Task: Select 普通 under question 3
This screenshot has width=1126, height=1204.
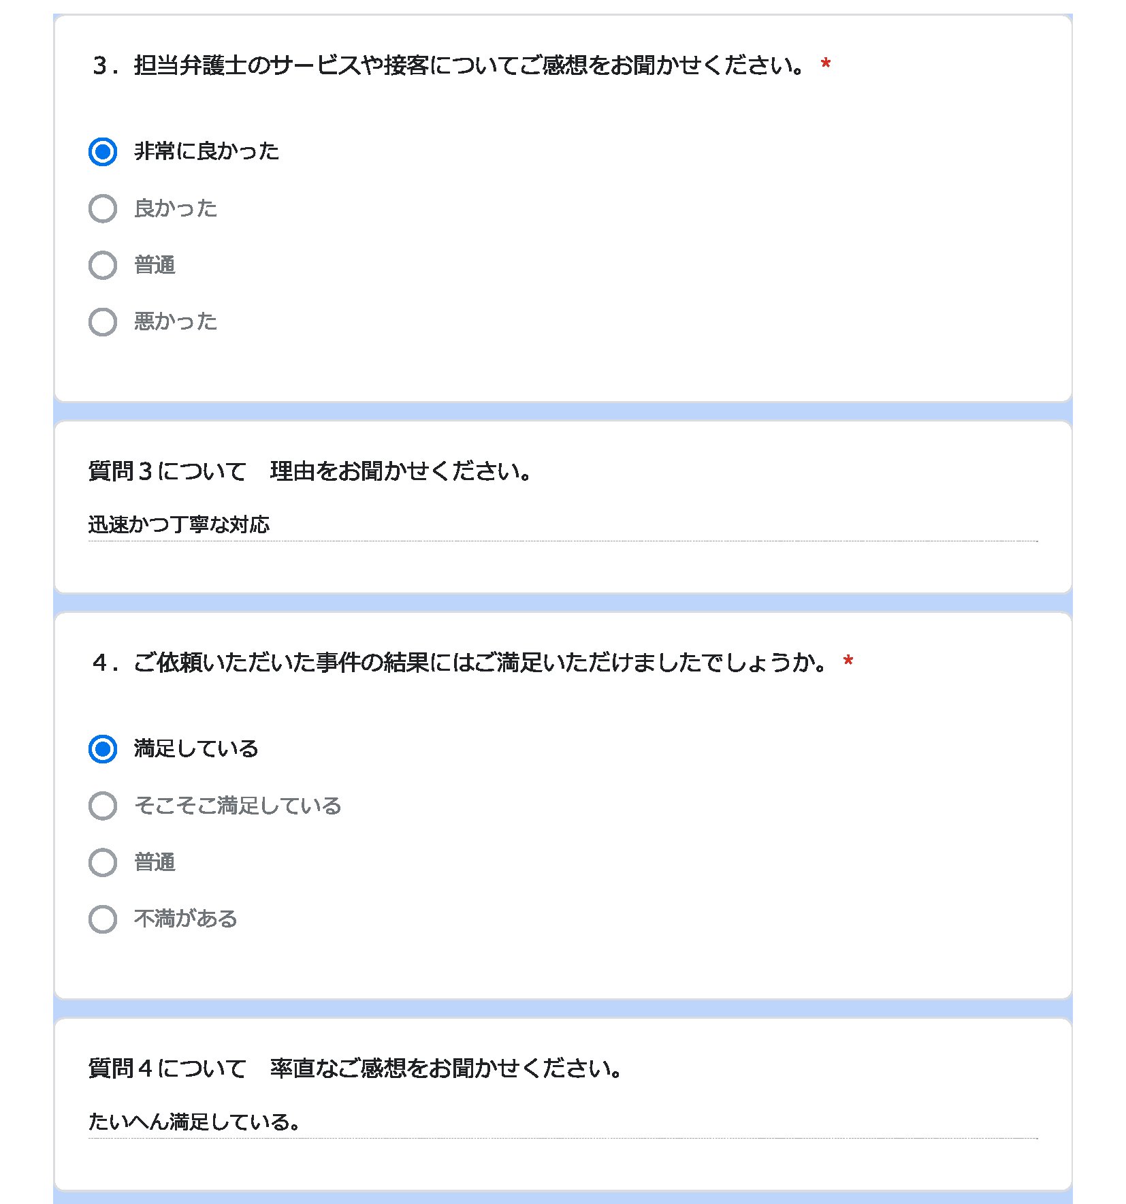Action: pos(103,265)
